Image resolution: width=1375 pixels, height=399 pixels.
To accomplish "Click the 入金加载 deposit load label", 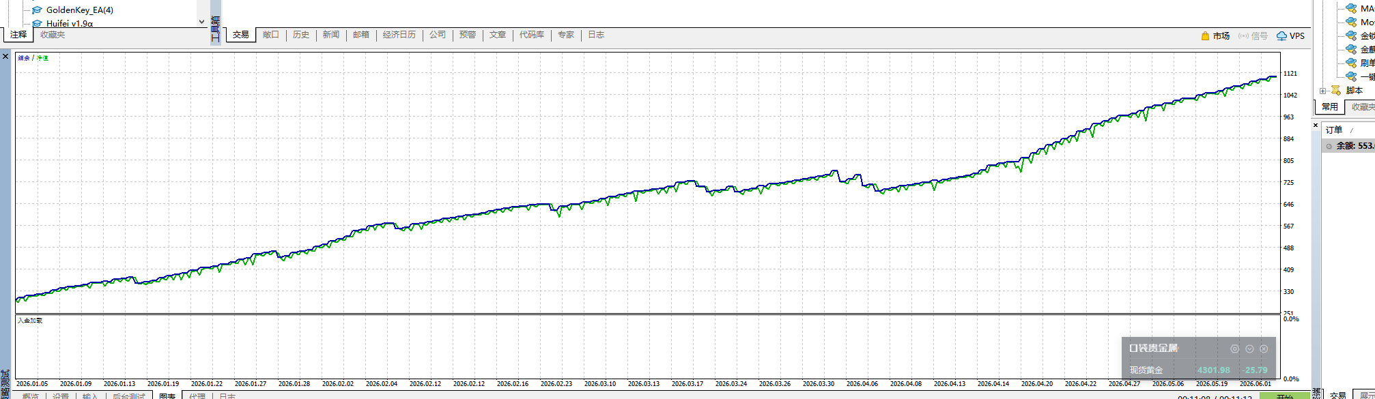I will point(30,321).
